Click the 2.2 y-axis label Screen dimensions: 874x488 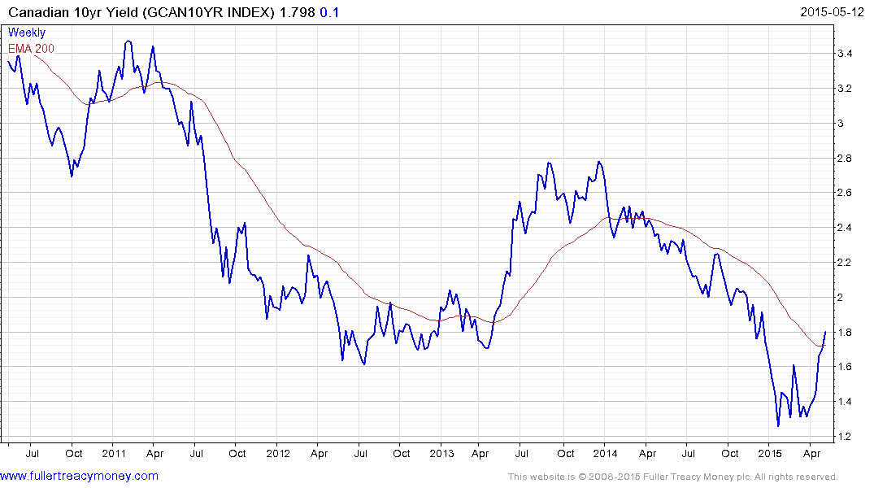point(845,263)
